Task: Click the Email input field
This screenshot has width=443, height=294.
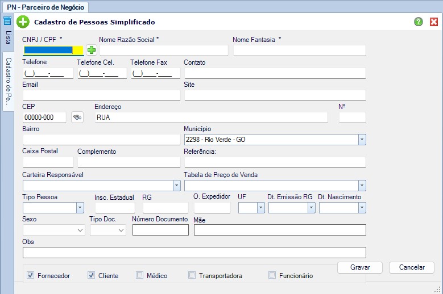Action: (x=101, y=95)
